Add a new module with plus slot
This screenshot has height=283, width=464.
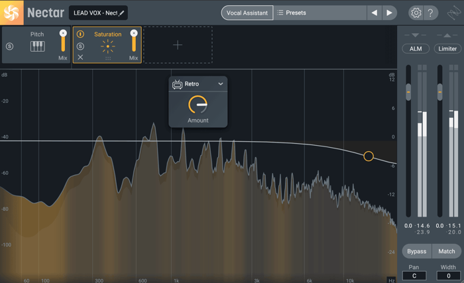coord(178,45)
